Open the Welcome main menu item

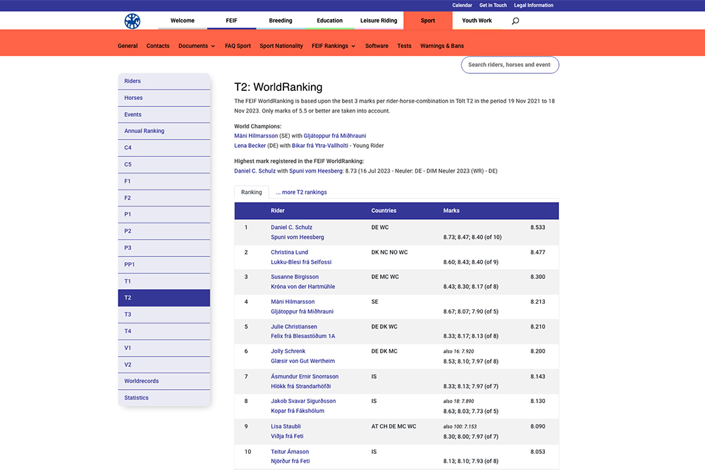183,20
